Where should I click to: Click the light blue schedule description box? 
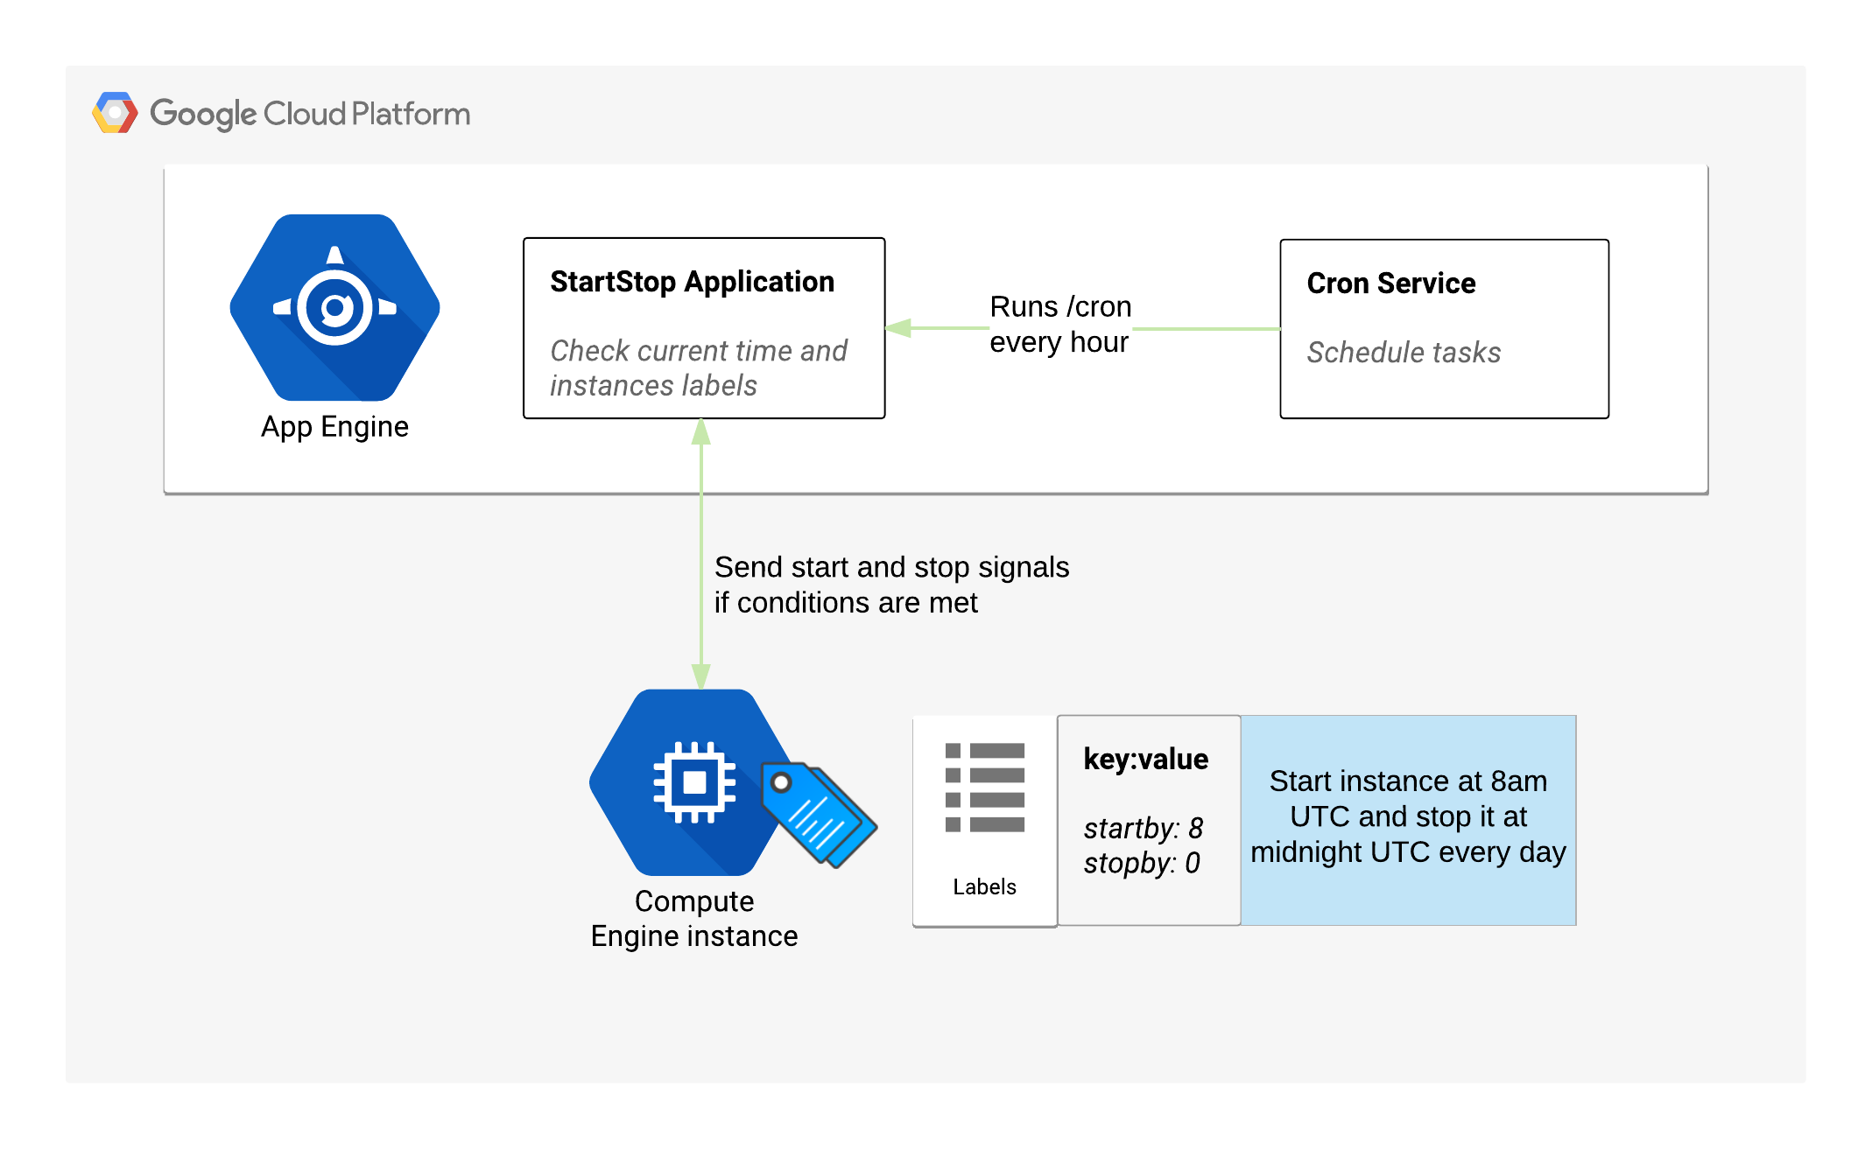pyautogui.click(x=1408, y=820)
